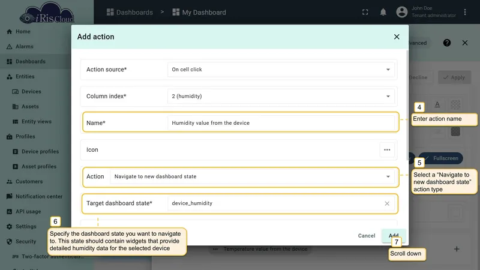
Task: Click the Cancel button
Action: (367, 236)
